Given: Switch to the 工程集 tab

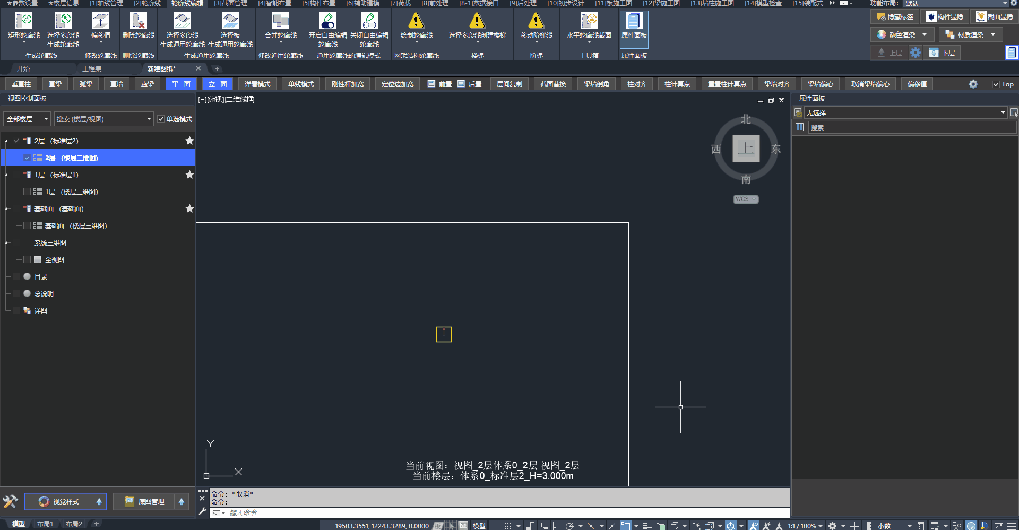Looking at the screenshot, I should click(x=92, y=69).
